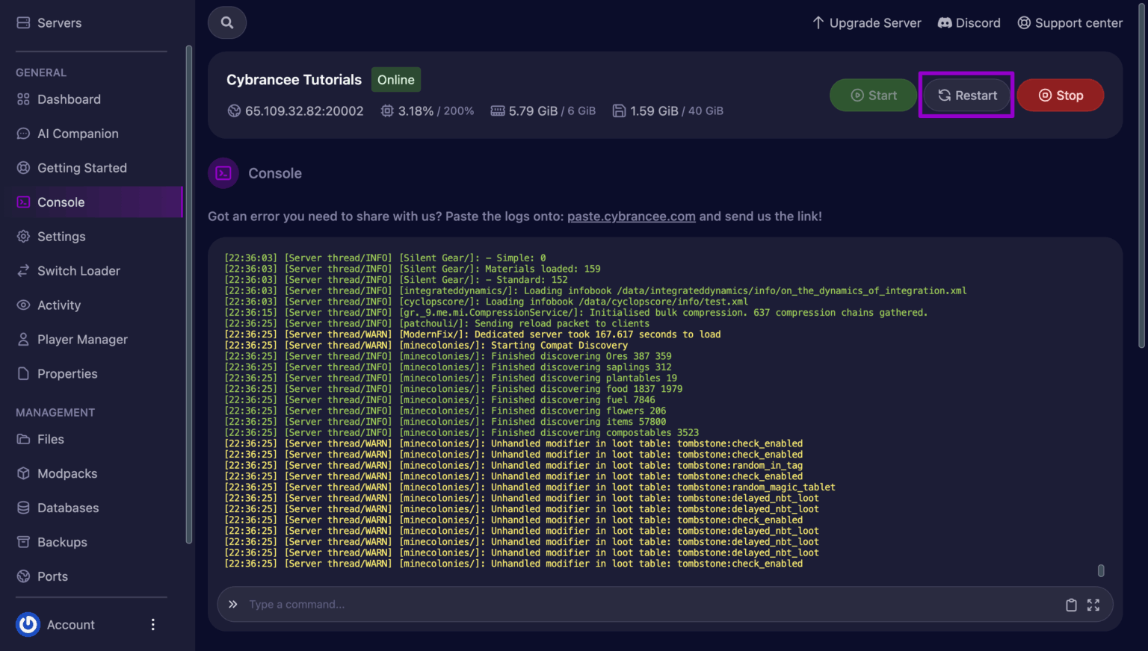Viewport: 1148px width, 651px height.
Task: Click the Cybrancee Tutorials server name
Action: 294,80
